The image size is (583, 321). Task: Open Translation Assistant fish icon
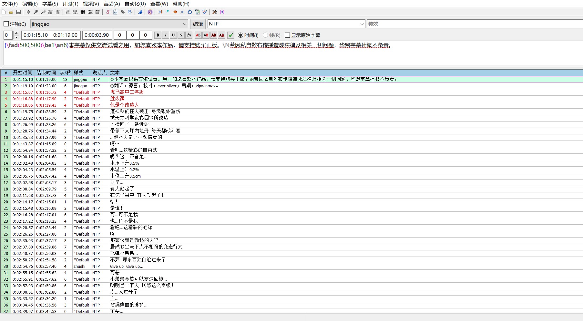(x=175, y=12)
